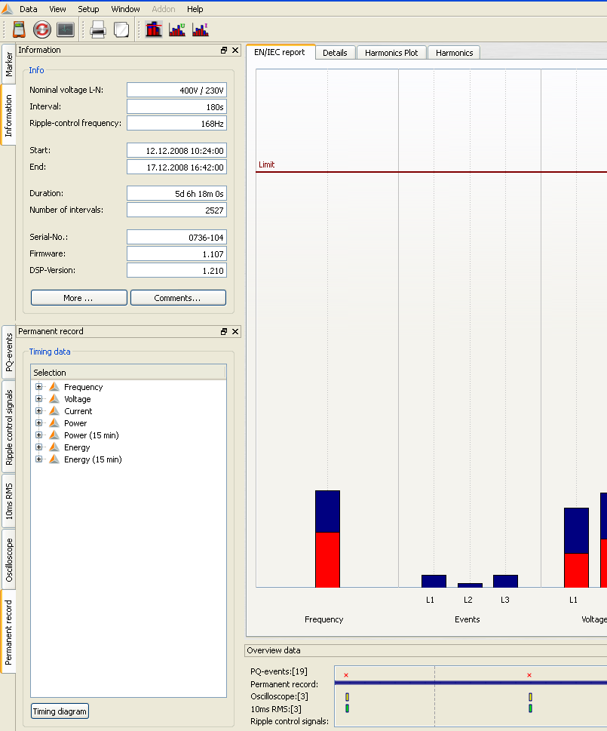Click the blue Permanent record timeline bar

[471, 683]
